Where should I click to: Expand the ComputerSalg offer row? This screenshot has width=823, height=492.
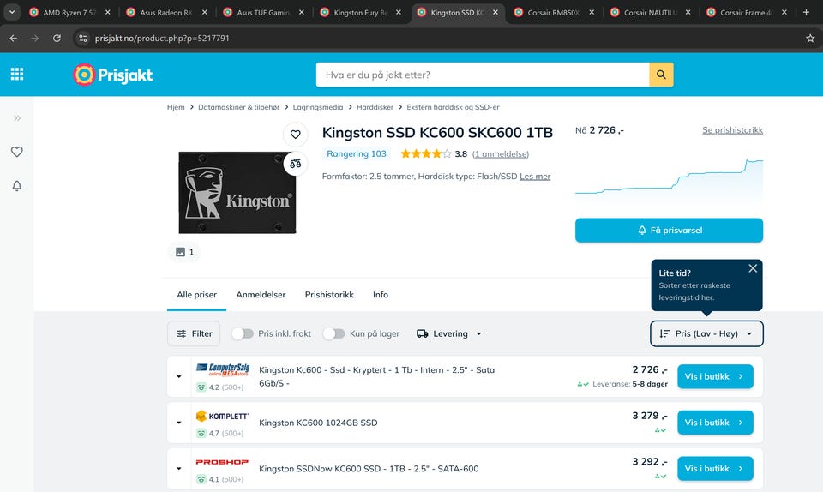pos(179,376)
